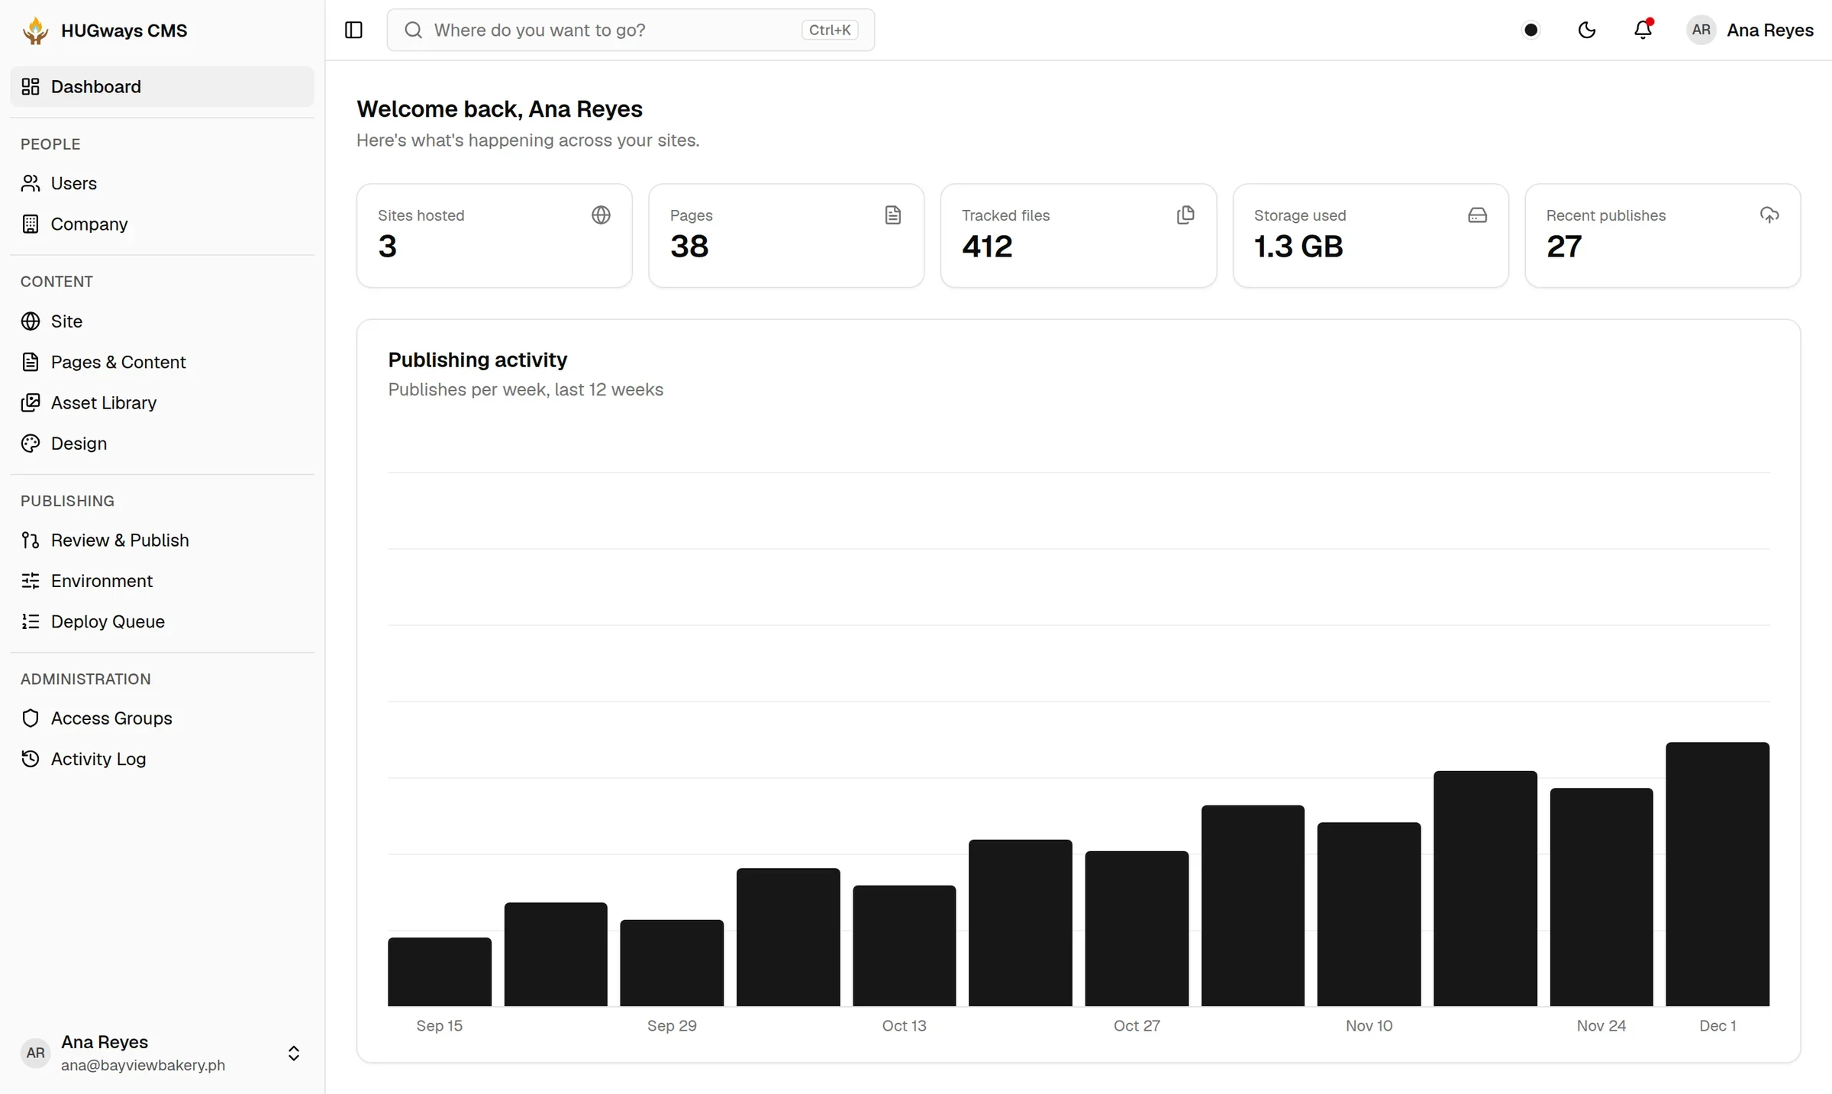Screen dimensions: 1832x1094
Task: Open Site in Content section
Action: pos(162,321)
